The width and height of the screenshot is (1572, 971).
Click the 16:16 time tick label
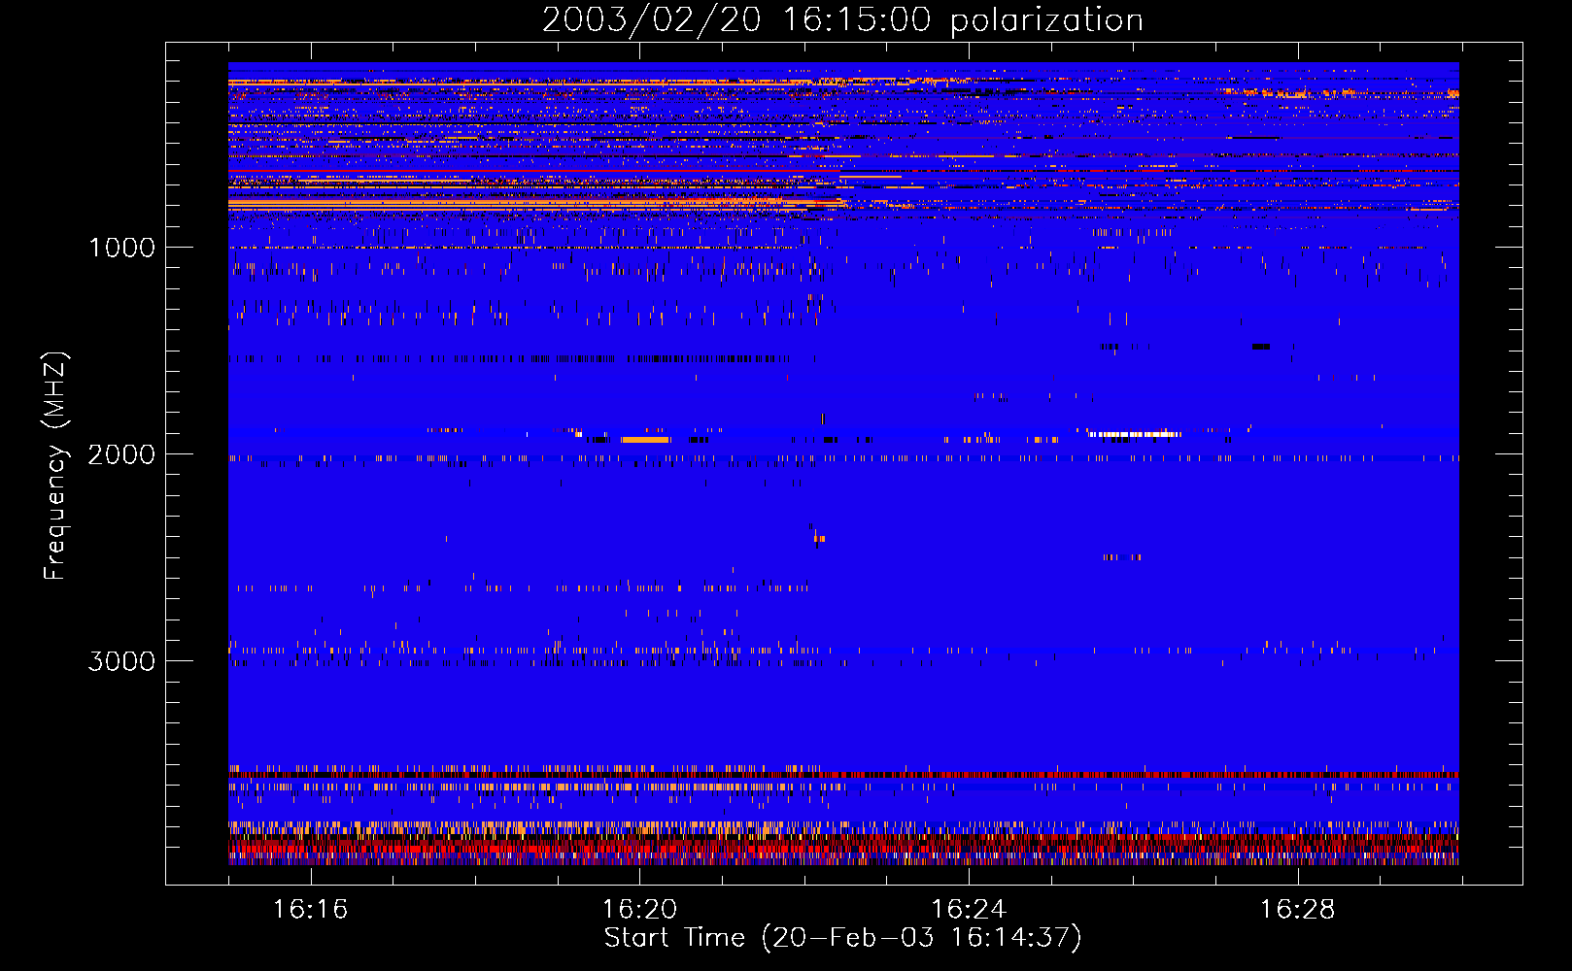click(310, 910)
